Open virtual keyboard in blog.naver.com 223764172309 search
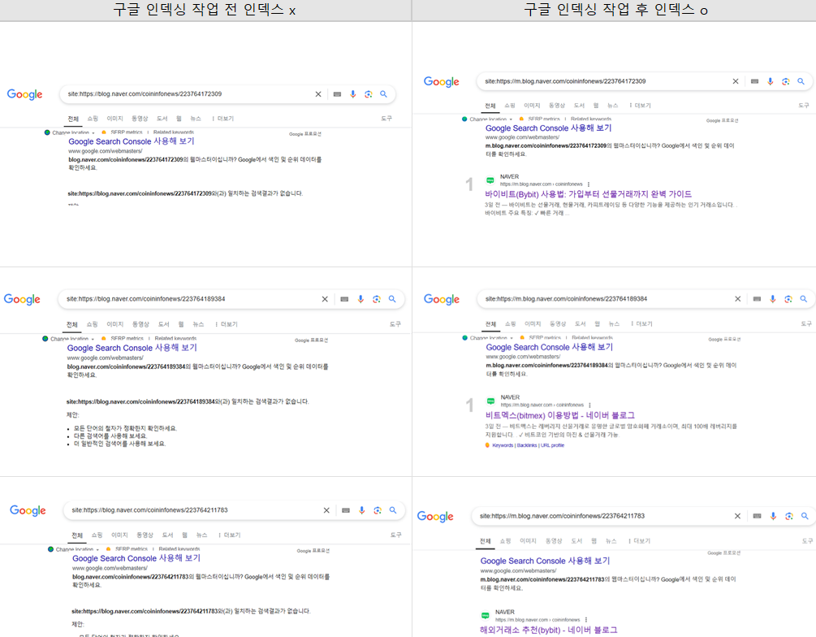Screen dimensions: 816x637 [x=337, y=94]
